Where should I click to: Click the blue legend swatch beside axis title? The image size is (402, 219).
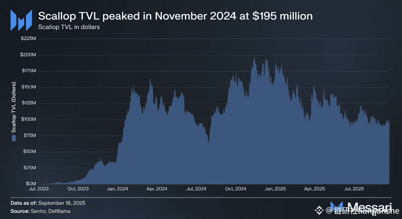(x=14, y=138)
